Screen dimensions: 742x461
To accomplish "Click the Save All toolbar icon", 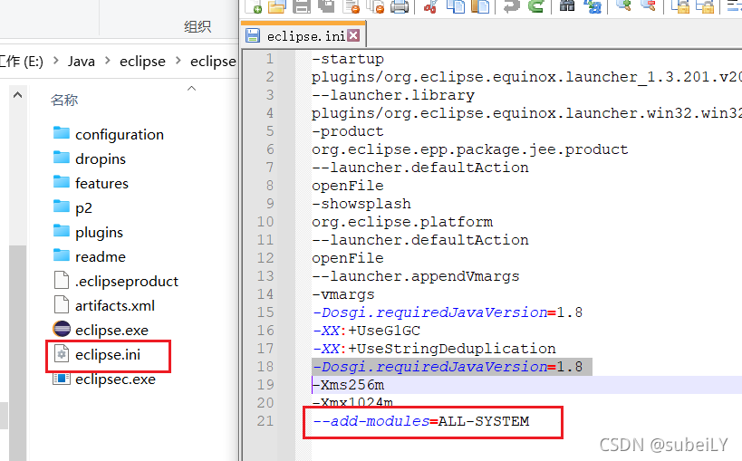I will (326, 6).
